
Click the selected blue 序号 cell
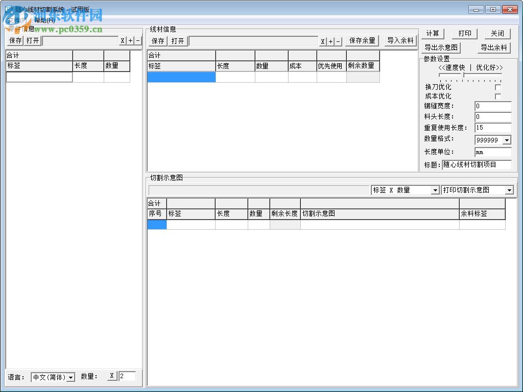click(x=157, y=225)
